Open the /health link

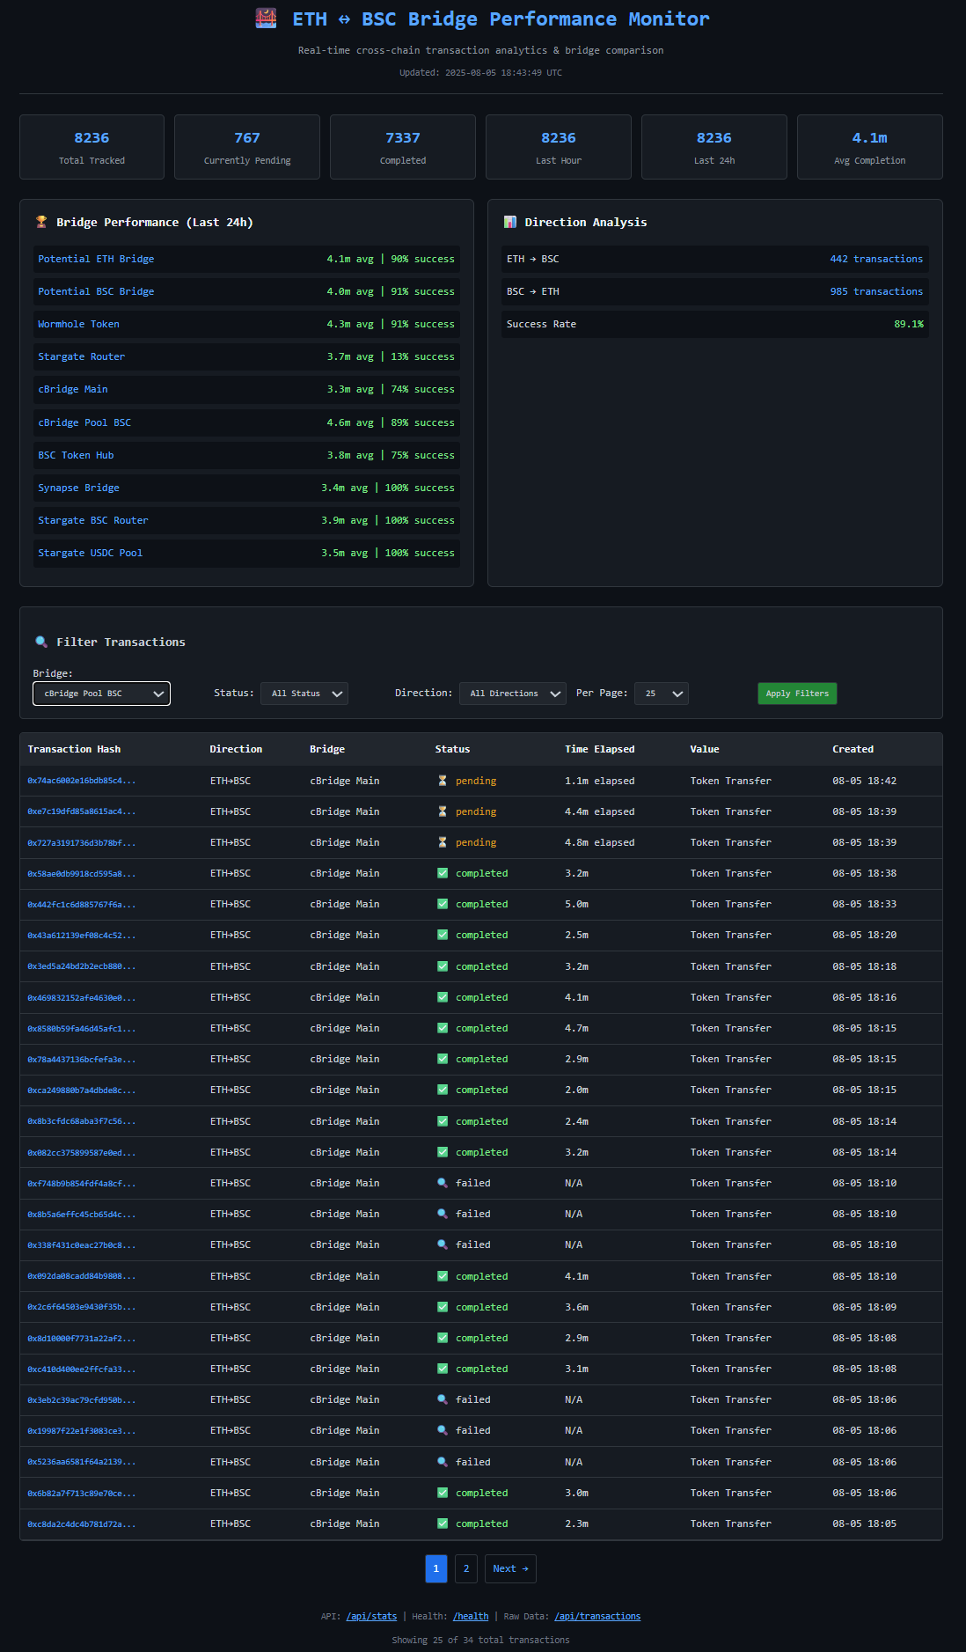point(471,1616)
